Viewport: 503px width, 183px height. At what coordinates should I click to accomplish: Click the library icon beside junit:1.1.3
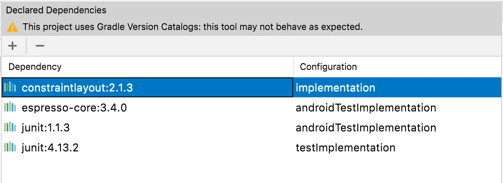10,127
